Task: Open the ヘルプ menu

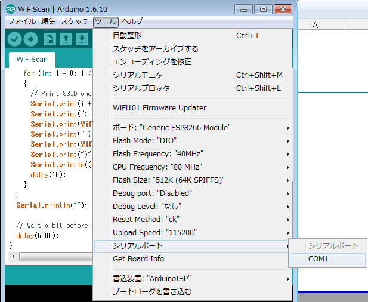Action: (132, 21)
